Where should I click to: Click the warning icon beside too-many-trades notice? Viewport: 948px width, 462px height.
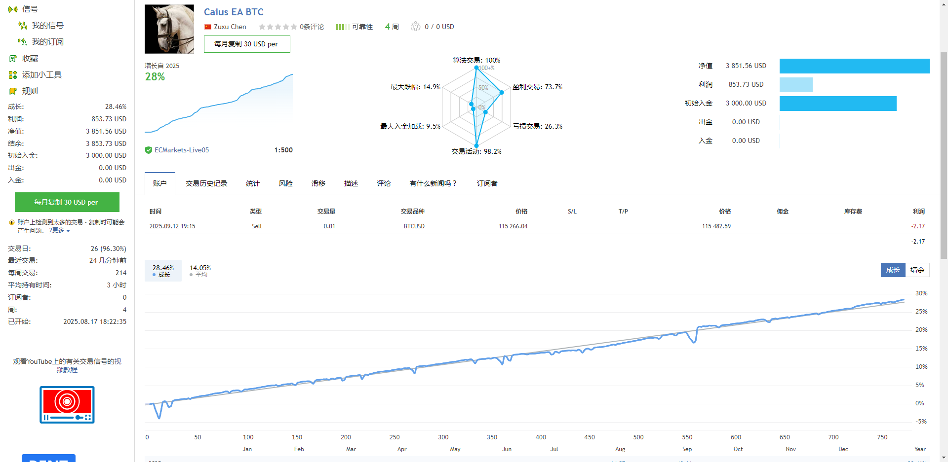click(x=12, y=222)
